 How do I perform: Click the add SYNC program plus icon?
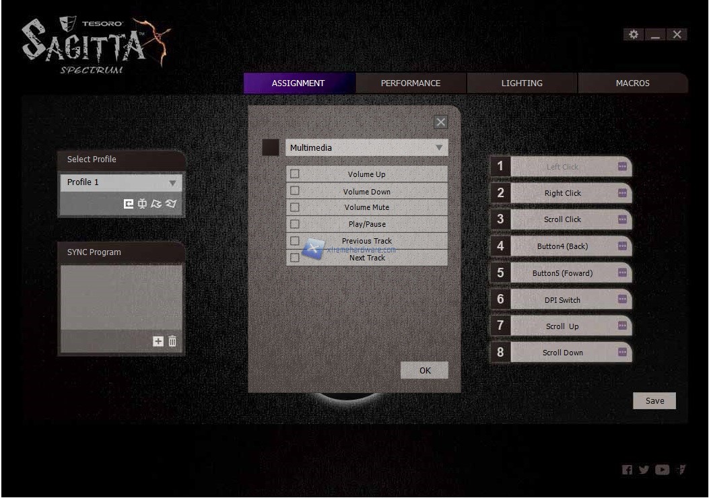(x=158, y=341)
